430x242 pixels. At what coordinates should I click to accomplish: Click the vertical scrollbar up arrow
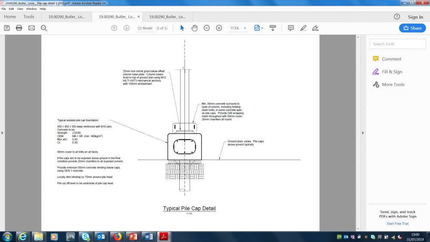[358, 37]
